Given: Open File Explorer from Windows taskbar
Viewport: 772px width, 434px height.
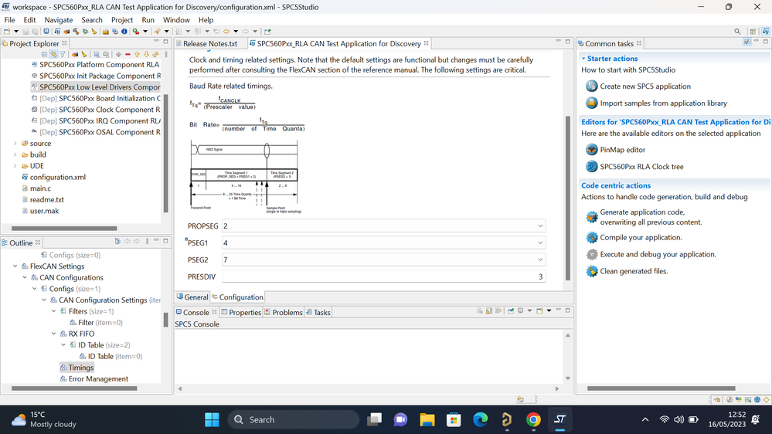Looking at the screenshot, I should 427,420.
